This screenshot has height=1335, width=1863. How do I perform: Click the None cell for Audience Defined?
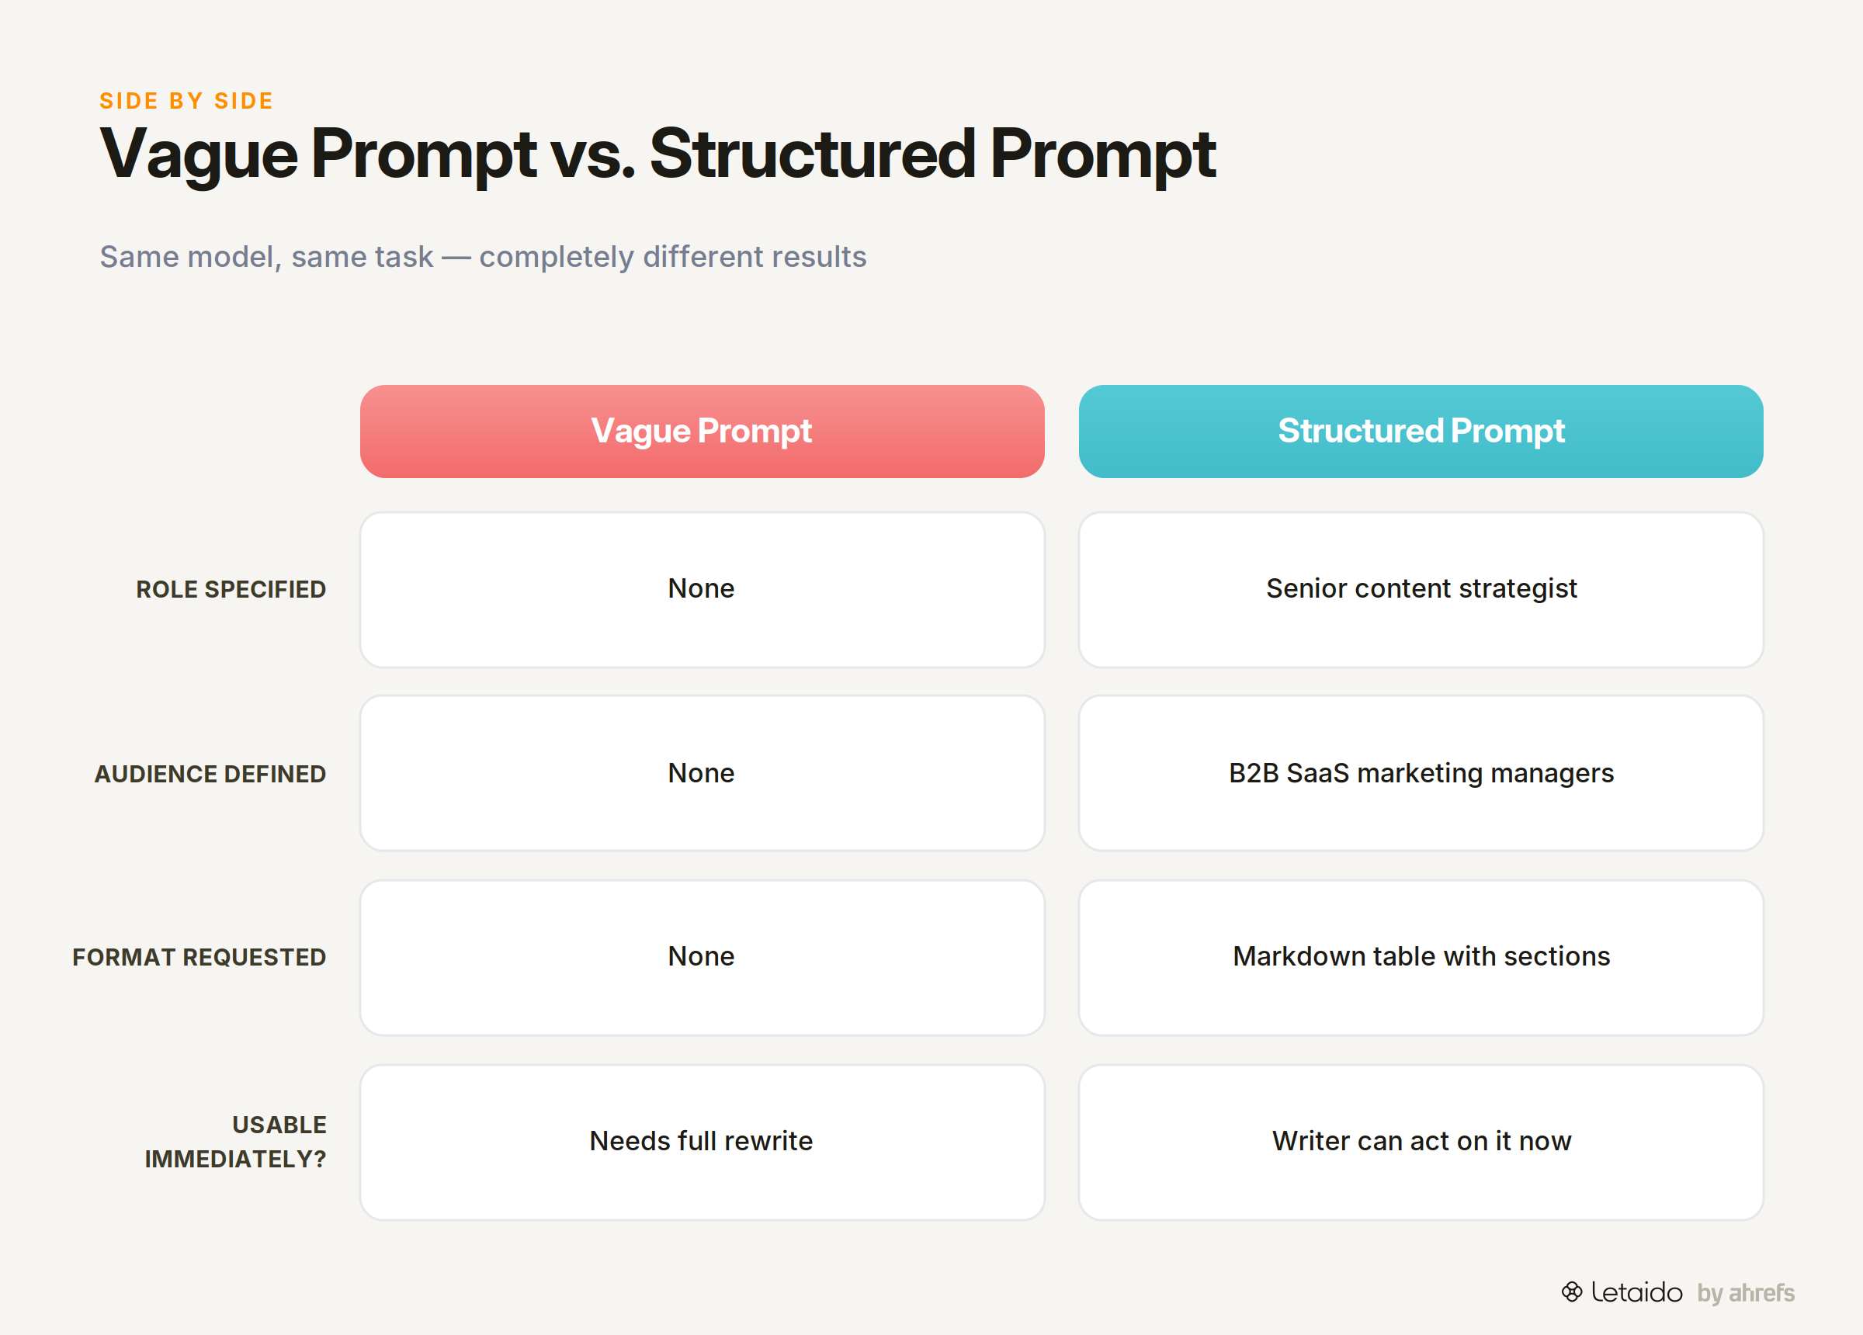coord(702,773)
